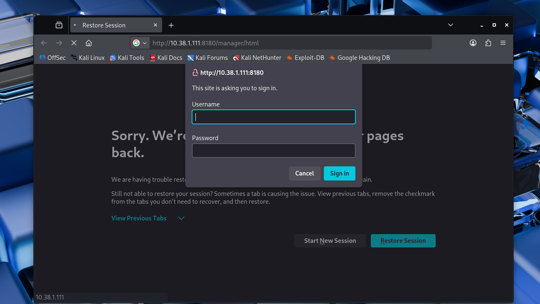Cancel the sign-in dialog

pyautogui.click(x=304, y=173)
